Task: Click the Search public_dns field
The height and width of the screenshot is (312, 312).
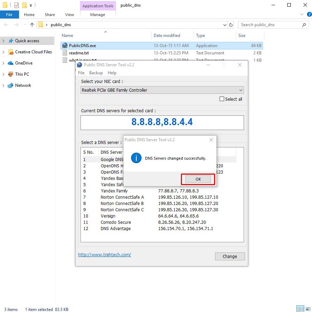Action: coord(270,25)
